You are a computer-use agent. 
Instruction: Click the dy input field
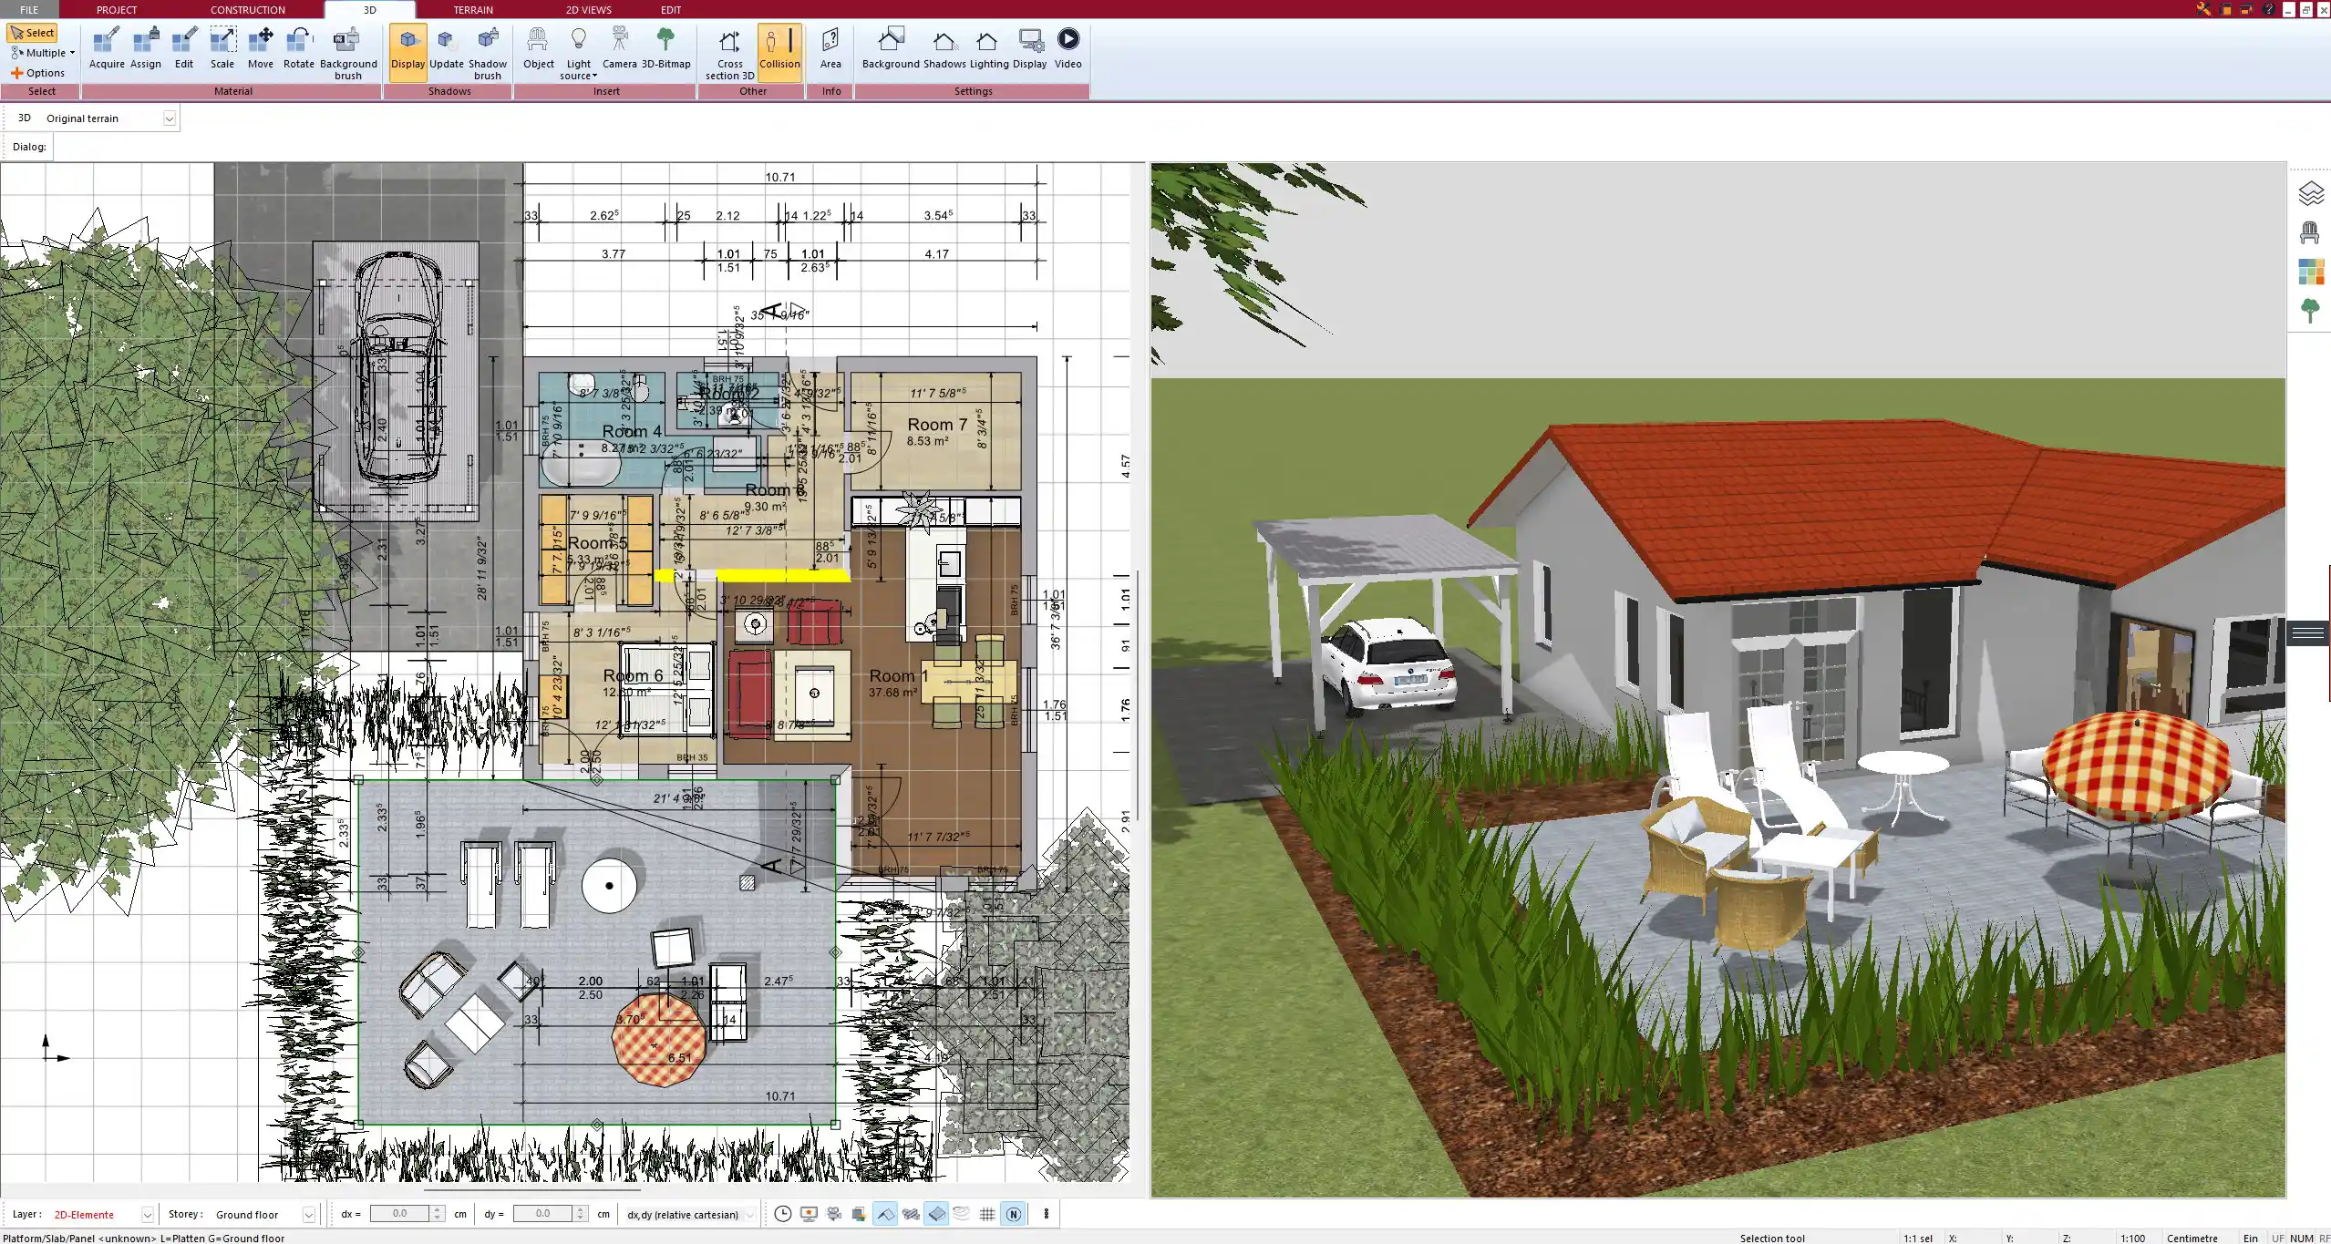point(542,1214)
